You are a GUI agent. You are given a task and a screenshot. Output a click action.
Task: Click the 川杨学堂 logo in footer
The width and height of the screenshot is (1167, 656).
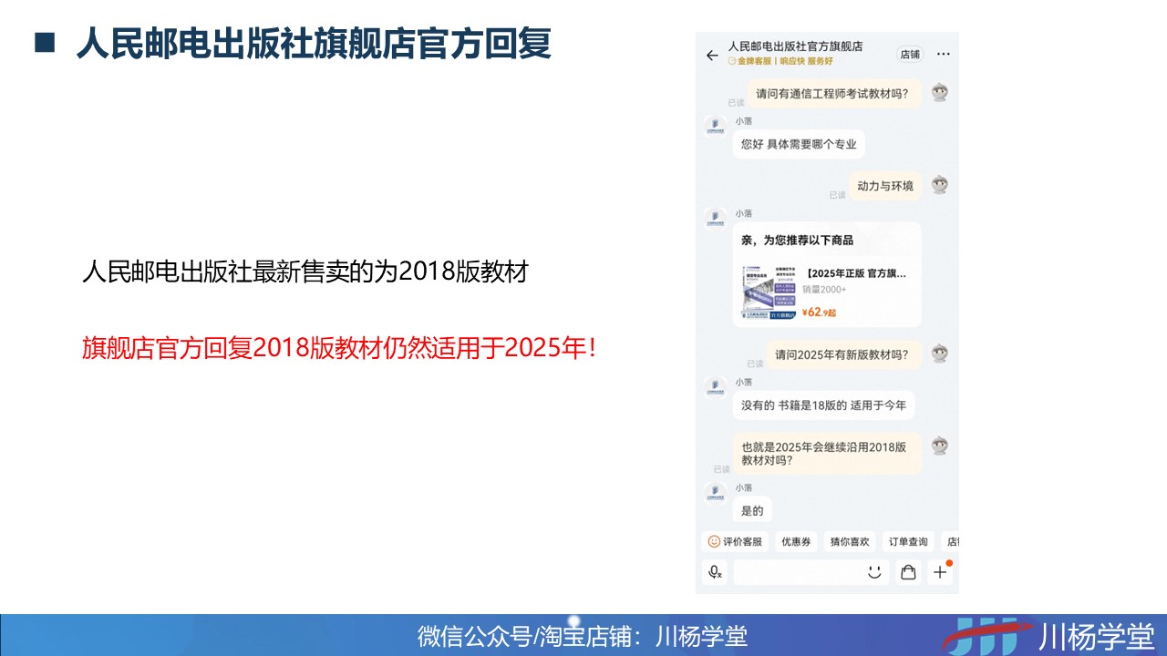point(1050,635)
